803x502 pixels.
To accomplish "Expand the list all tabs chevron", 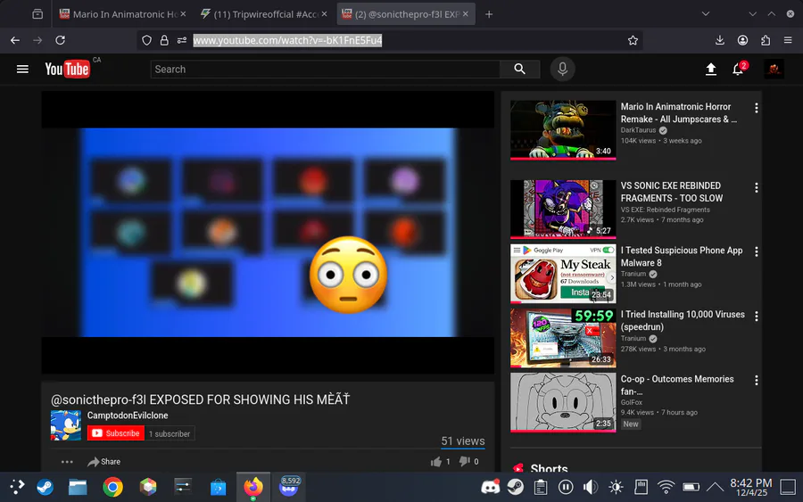I will point(705,13).
